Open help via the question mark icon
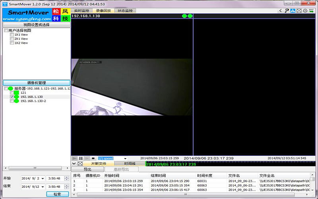The width and height of the screenshot is (318, 199). 286,11
